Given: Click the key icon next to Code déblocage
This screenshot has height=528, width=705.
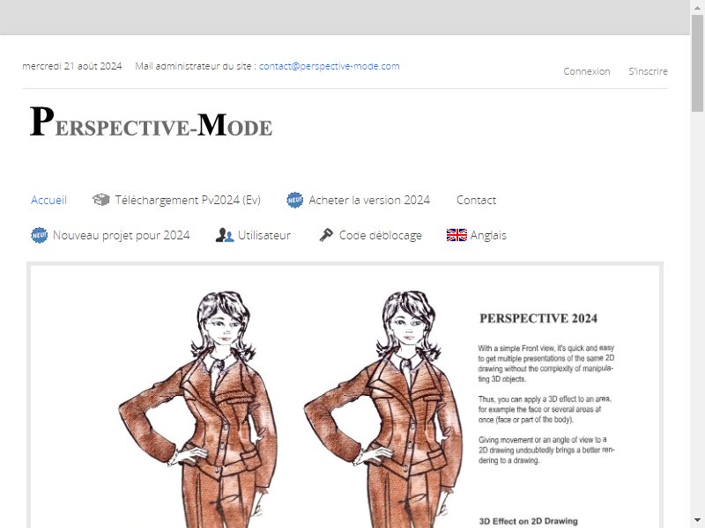Looking at the screenshot, I should 326,235.
